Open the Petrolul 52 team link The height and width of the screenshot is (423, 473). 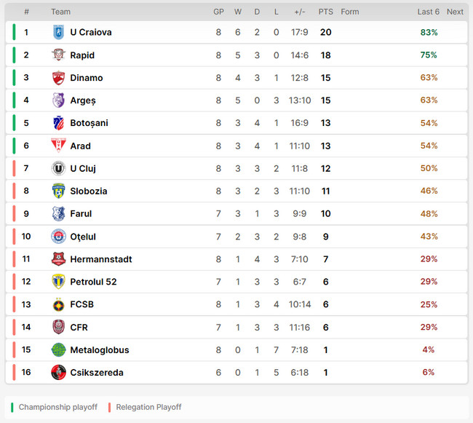coord(93,282)
